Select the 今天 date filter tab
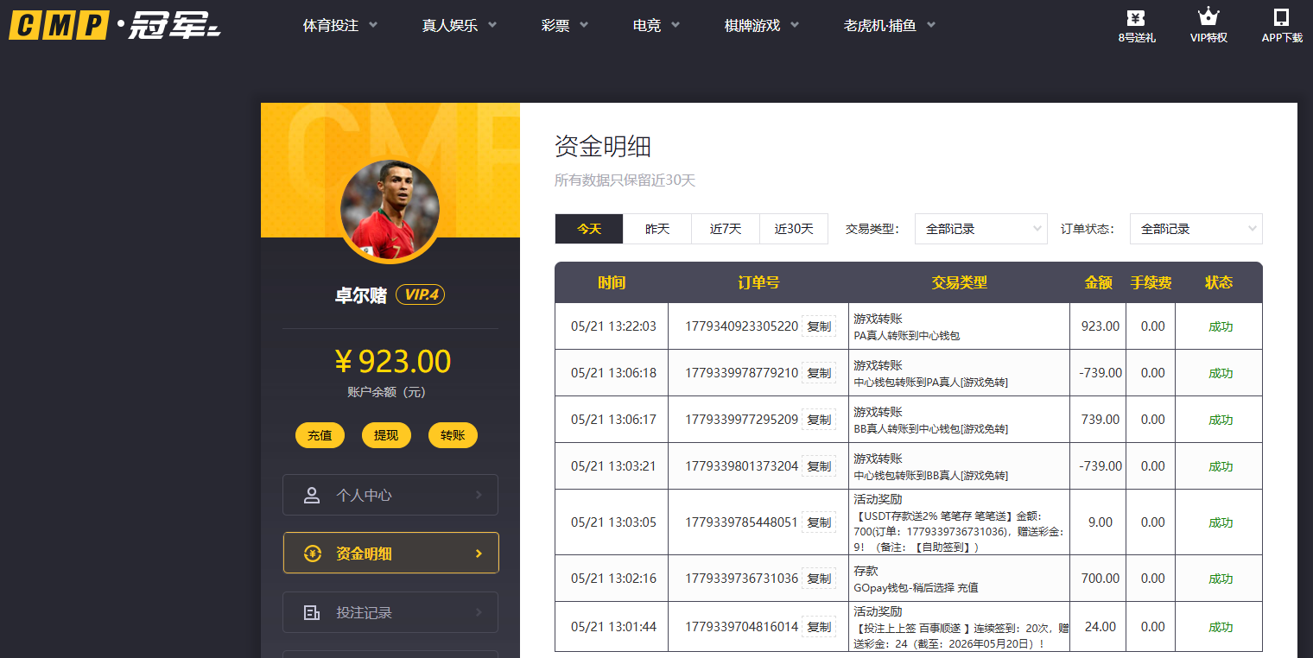 click(x=589, y=229)
